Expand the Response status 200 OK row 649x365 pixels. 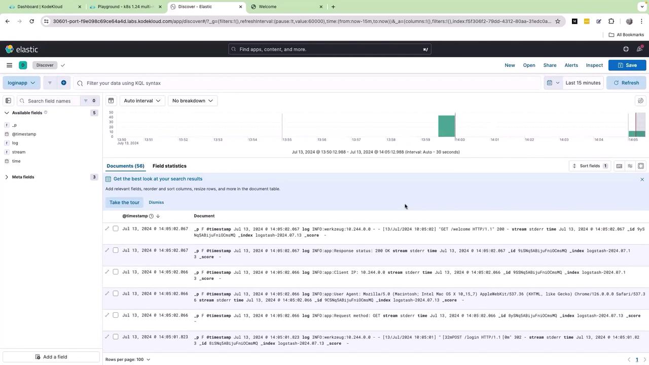pyautogui.click(x=107, y=250)
